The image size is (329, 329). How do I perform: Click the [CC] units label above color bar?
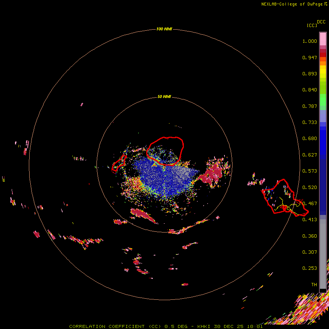(x=312, y=25)
